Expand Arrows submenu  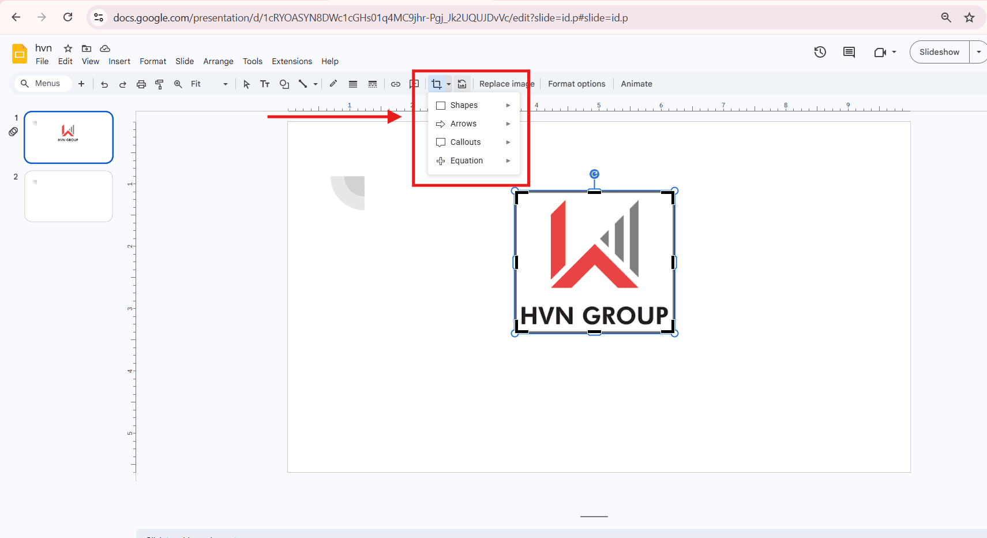pyautogui.click(x=474, y=124)
